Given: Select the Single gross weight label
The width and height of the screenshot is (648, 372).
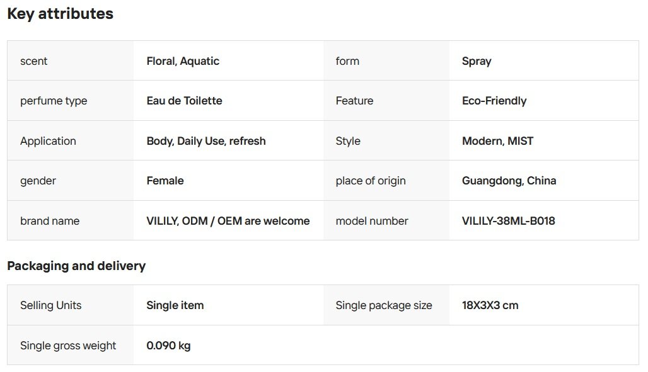Looking at the screenshot, I should click(x=68, y=346).
